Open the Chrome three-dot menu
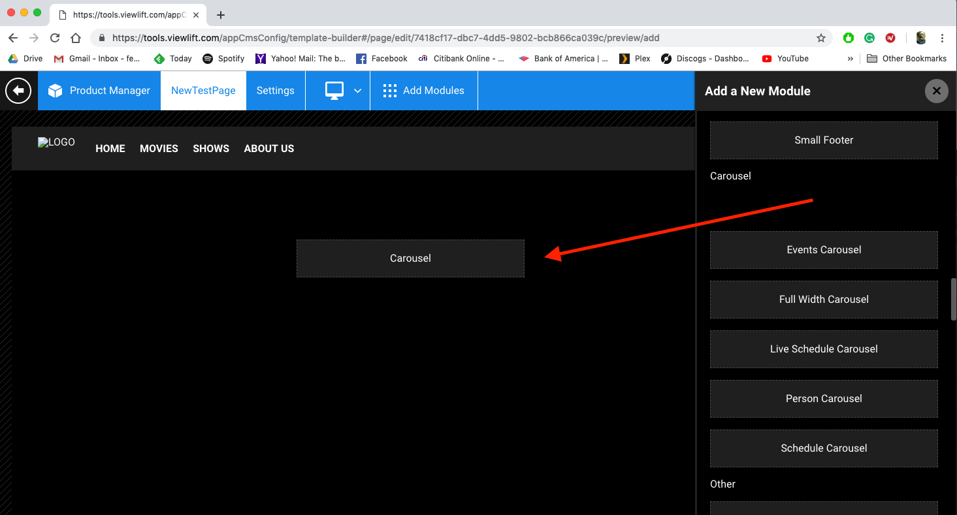Viewport: 957px width, 515px height. (x=942, y=38)
